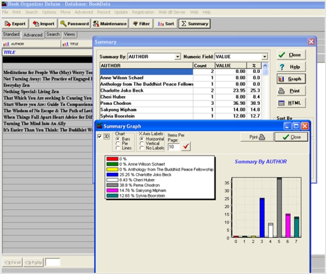Open the Items Per Page dropdown

pos(174,147)
